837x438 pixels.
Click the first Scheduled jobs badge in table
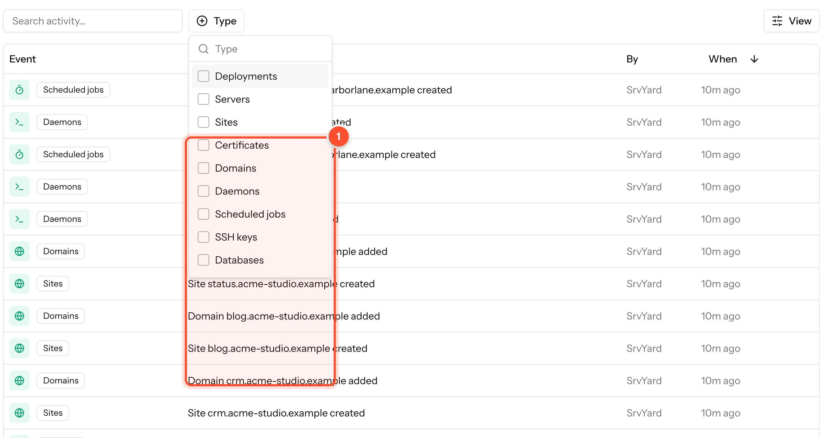pos(73,90)
